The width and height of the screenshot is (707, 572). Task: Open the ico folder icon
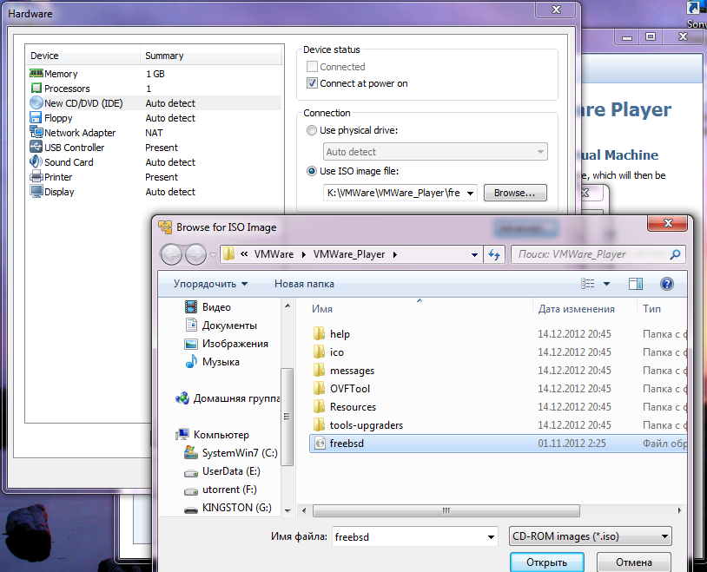319,352
